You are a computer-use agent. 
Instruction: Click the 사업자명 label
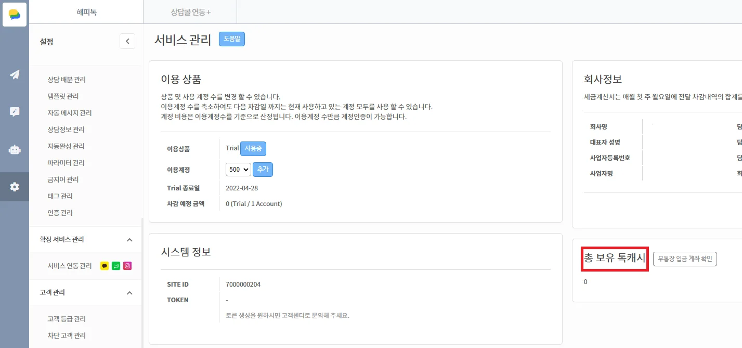[601, 174]
